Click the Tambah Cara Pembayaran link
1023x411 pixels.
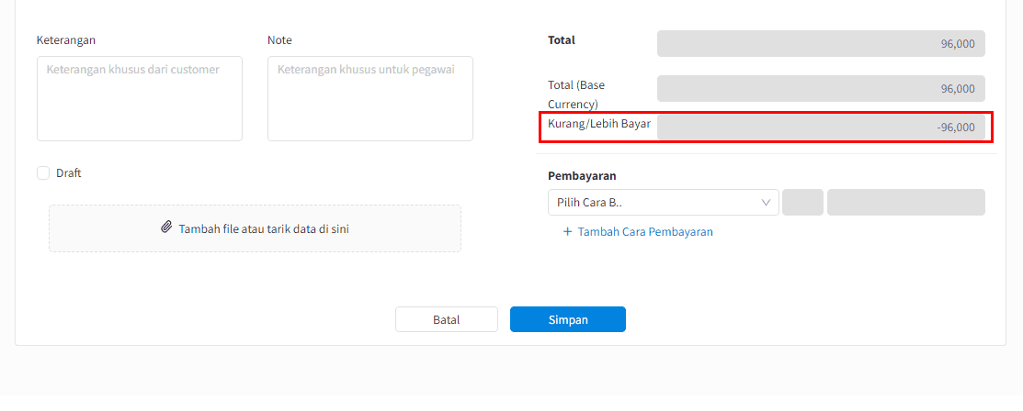(x=645, y=232)
